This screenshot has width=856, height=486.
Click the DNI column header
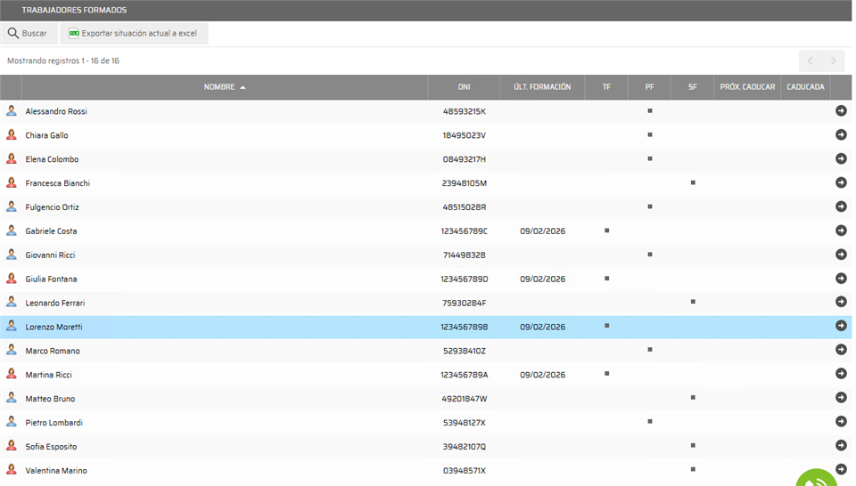click(x=464, y=87)
